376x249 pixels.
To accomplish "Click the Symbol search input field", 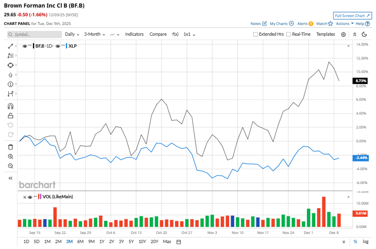I will click(x=34, y=35).
